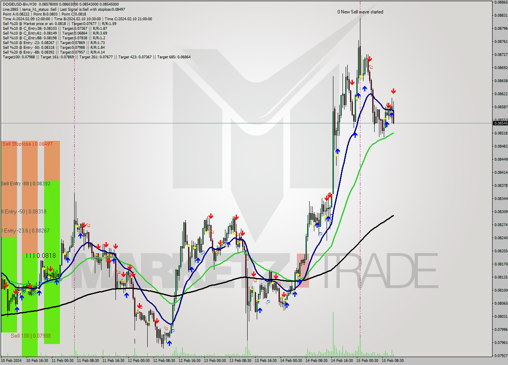Select the 'Sell 100 | 0.07988' label

[x=31, y=336]
